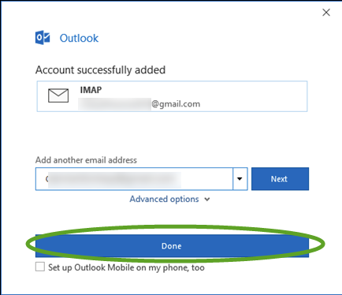Close the Outlook account setup dialog
The height and width of the screenshot is (295, 342).
pos(326,13)
